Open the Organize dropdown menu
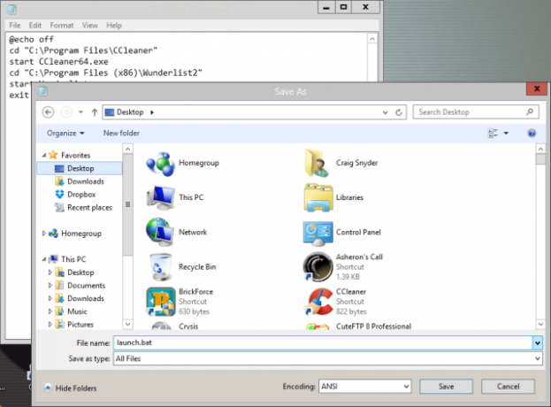This screenshot has width=551, height=407. [x=65, y=134]
